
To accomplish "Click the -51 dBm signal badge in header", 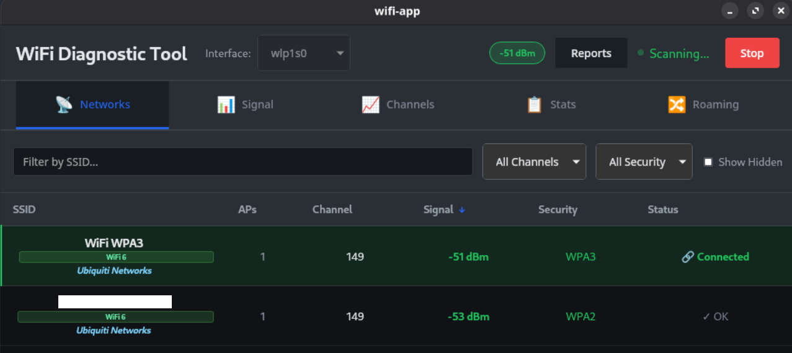I will click(x=517, y=53).
